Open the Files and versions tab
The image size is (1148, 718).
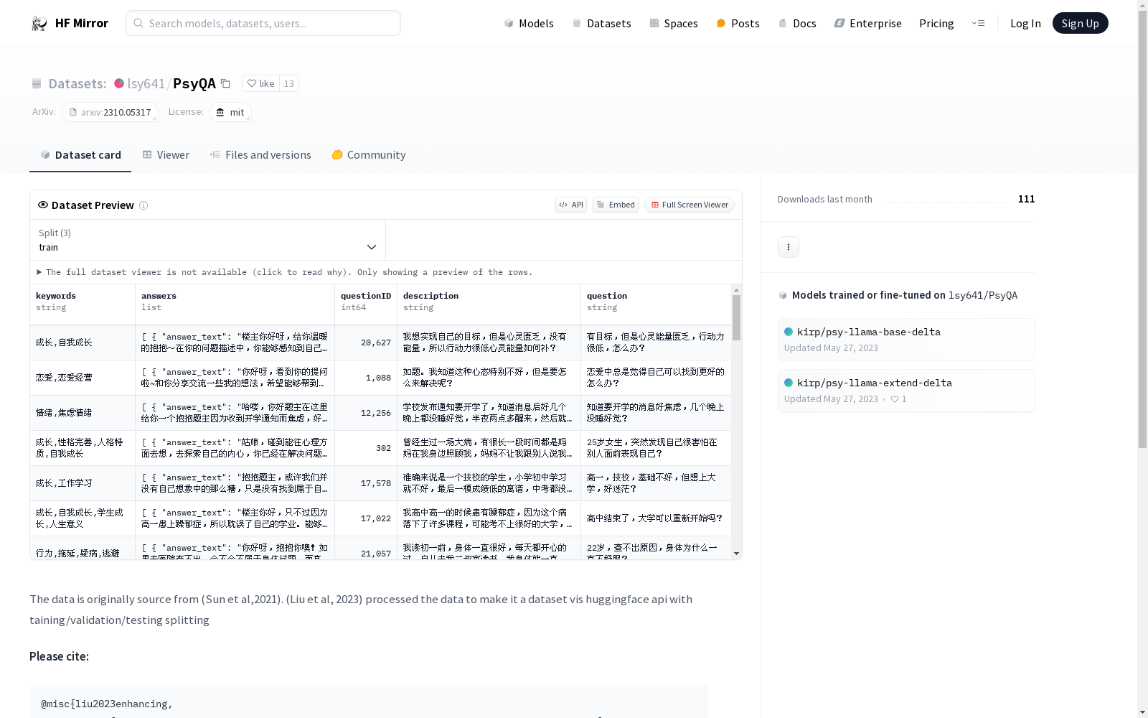click(x=260, y=155)
